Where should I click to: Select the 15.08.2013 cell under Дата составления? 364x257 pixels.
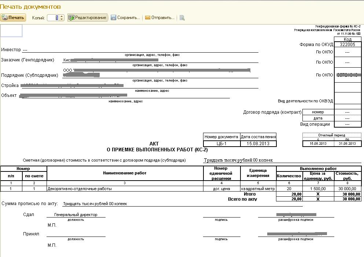point(258,144)
